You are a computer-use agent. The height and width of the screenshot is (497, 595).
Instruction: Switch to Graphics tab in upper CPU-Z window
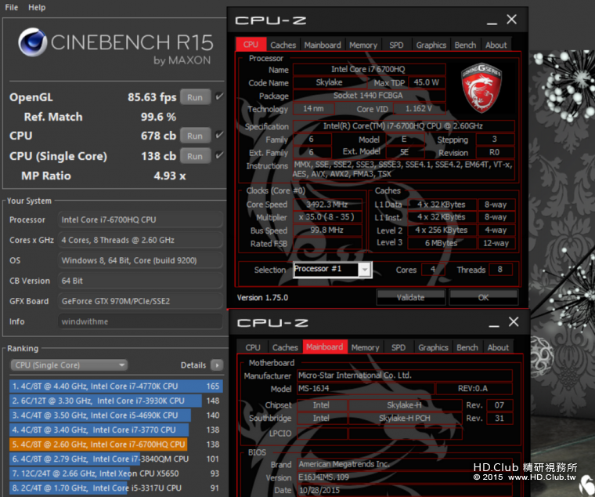[431, 45]
